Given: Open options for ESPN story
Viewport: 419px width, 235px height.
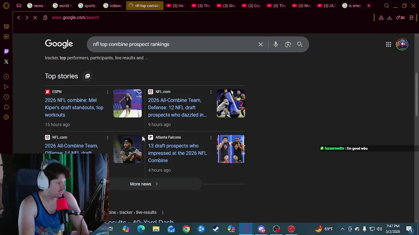Looking at the screenshot, I should (107, 92).
